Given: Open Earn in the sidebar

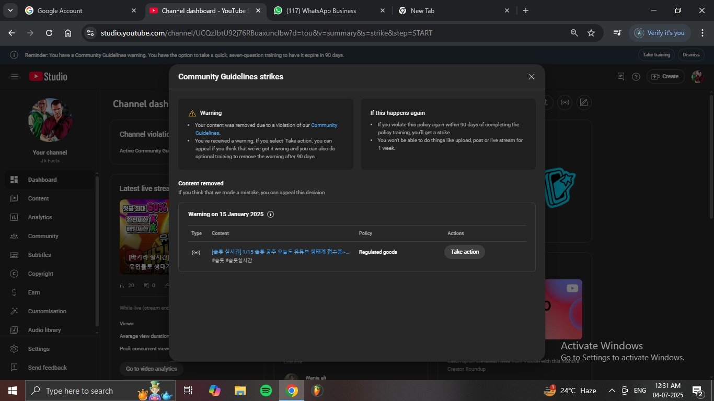Looking at the screenshot, I should click(50, 292).
